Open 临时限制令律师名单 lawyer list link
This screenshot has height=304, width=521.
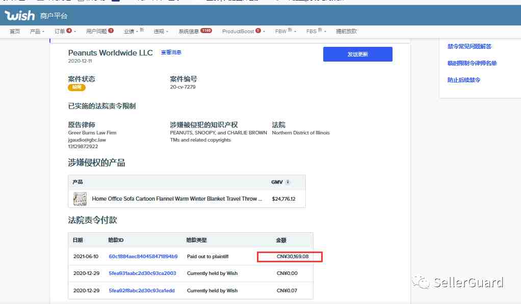point(472,63)
